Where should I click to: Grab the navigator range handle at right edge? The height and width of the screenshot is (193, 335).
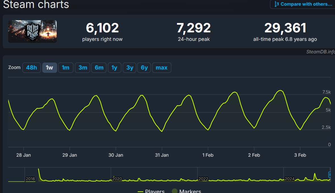coord(330,175)
